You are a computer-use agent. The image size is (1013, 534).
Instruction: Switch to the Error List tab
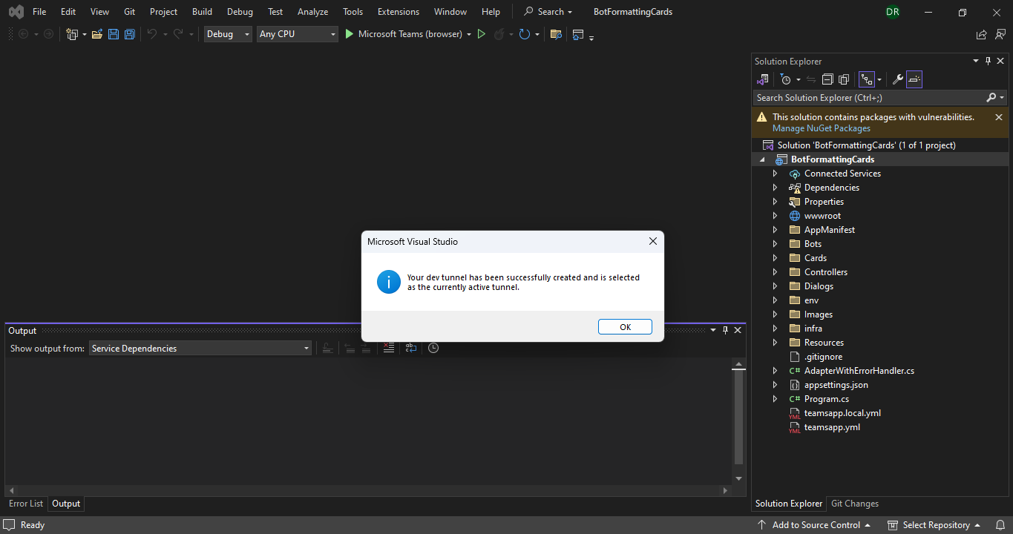26,504
